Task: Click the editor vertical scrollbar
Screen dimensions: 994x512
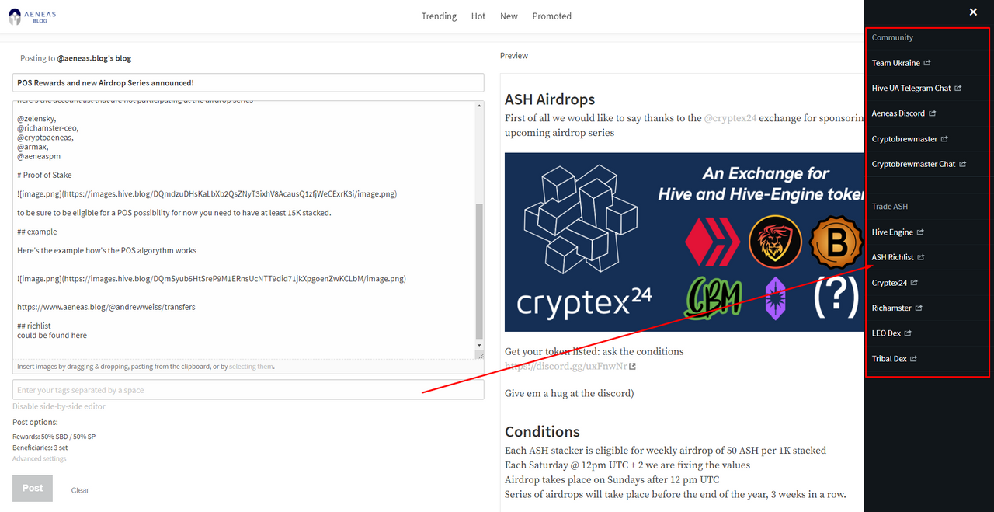Action: click(479, 272)
